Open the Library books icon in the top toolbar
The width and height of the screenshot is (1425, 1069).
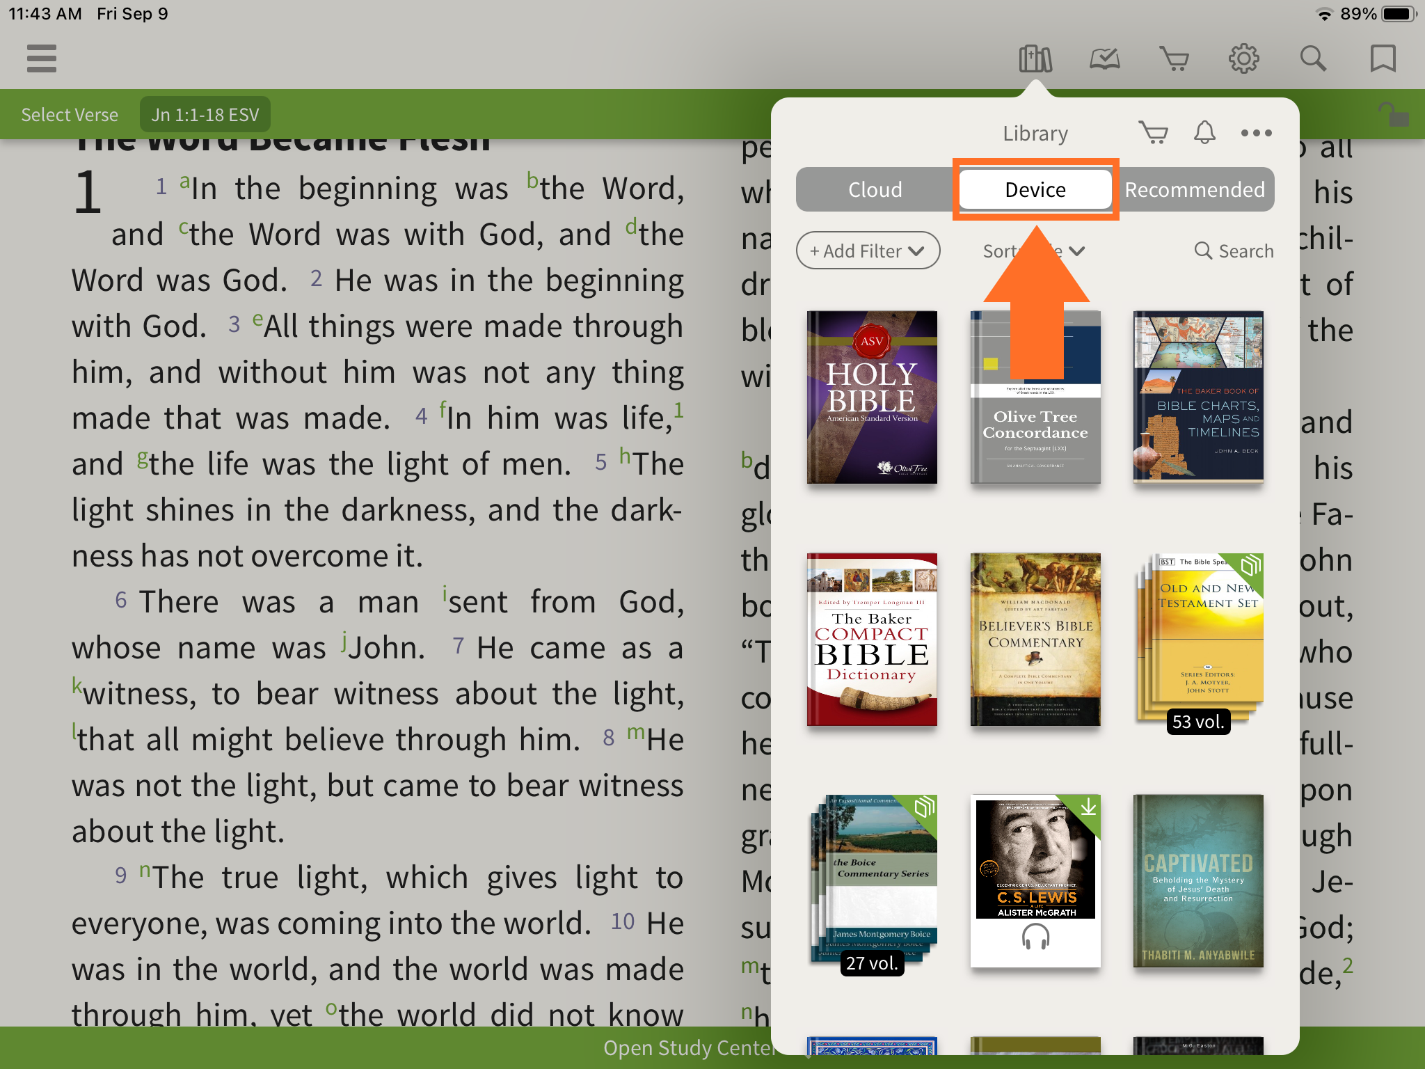point(1035,59)
